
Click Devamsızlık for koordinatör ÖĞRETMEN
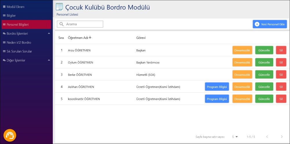242,99
